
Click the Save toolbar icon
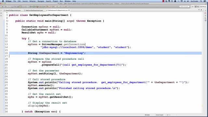click(x=4, y=6)
